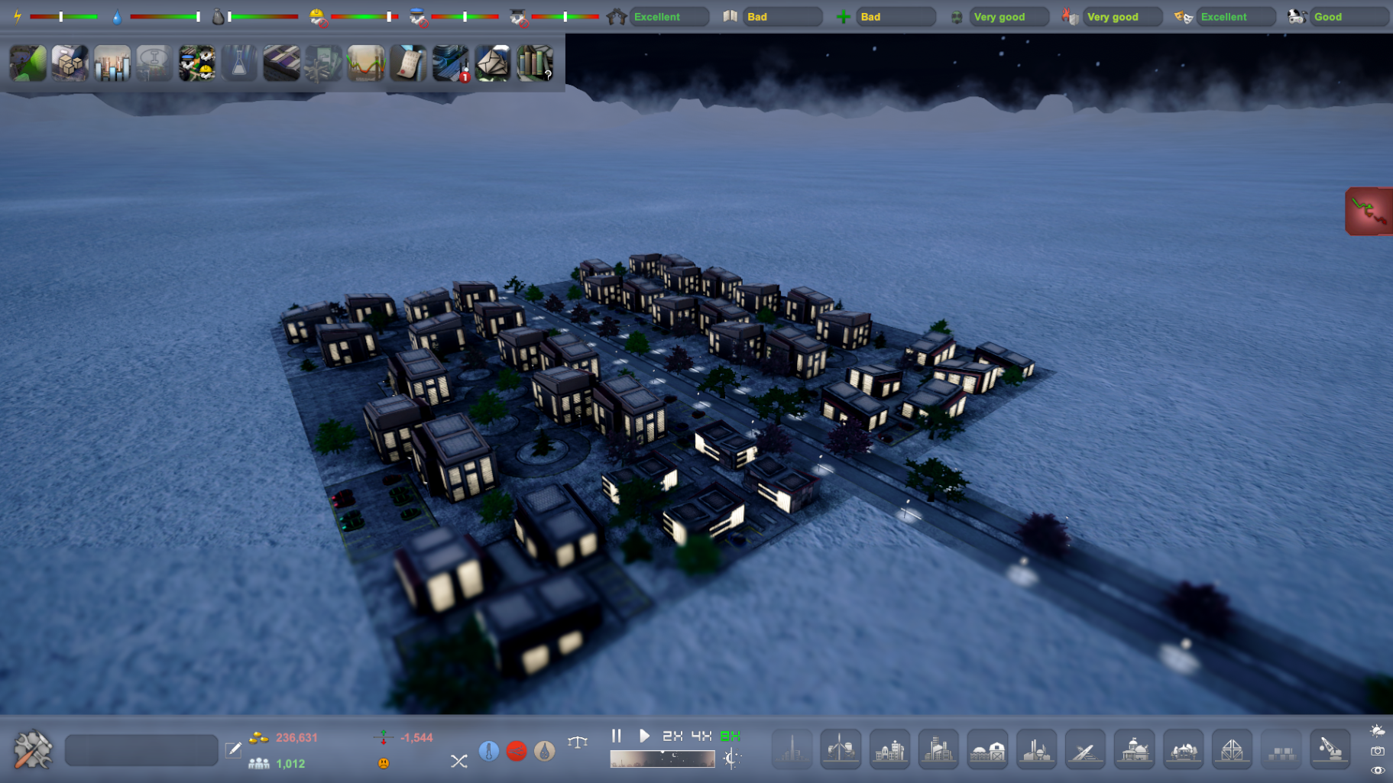Open the red trending-down alert button
The image size is (1393, 783).
1369,212
